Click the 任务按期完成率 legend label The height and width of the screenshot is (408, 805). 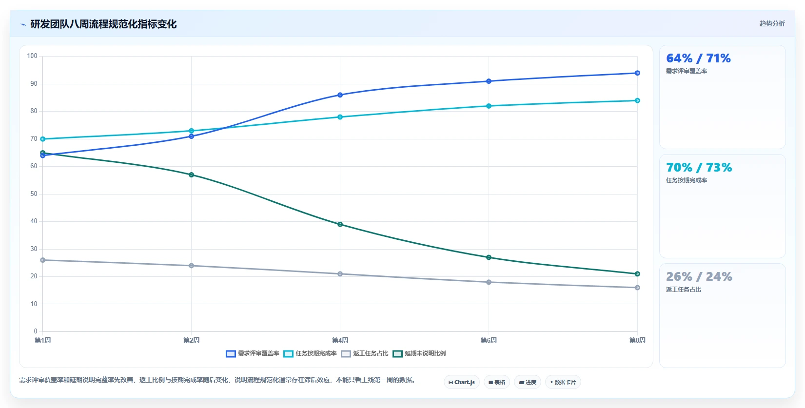[x=316, y=353]
